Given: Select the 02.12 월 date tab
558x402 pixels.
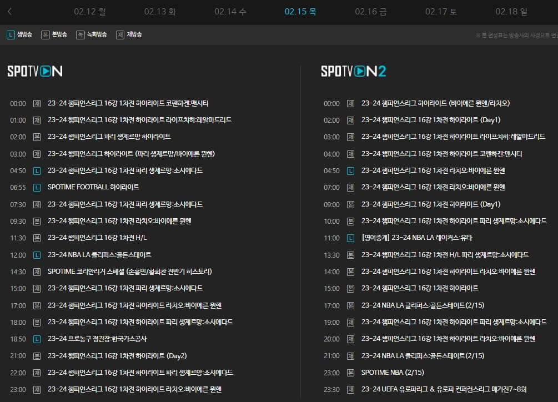Looking at the screenshot, I should [90, 11].
